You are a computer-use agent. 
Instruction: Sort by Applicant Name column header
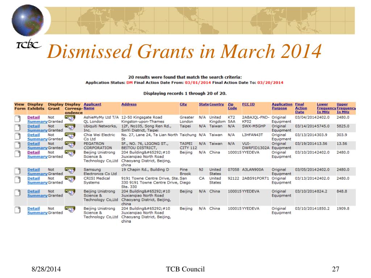(x=92, y=106)
